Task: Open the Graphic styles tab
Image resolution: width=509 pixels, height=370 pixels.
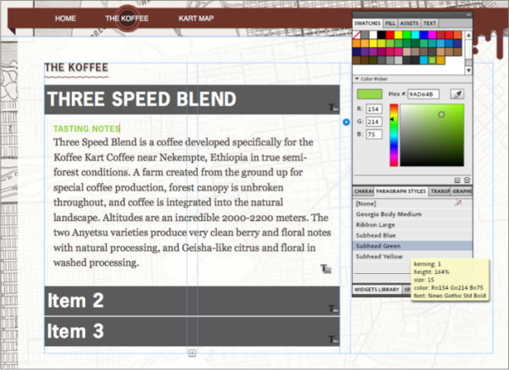Action: pos(461,191)
